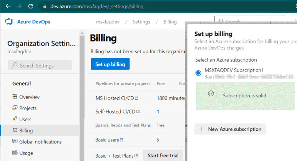Open the external link icon next to Self-Hosted CI/CD
The width and height of the screenshot is (297, 161).
[x=138, y=112]
